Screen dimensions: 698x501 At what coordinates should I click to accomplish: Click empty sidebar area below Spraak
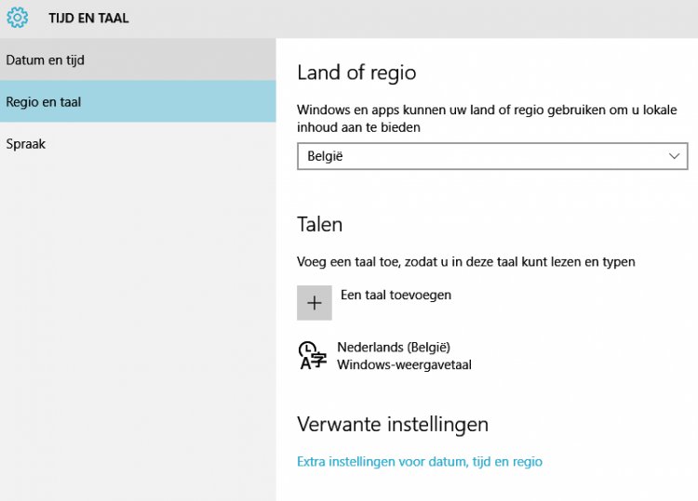[x=138, y=325]
